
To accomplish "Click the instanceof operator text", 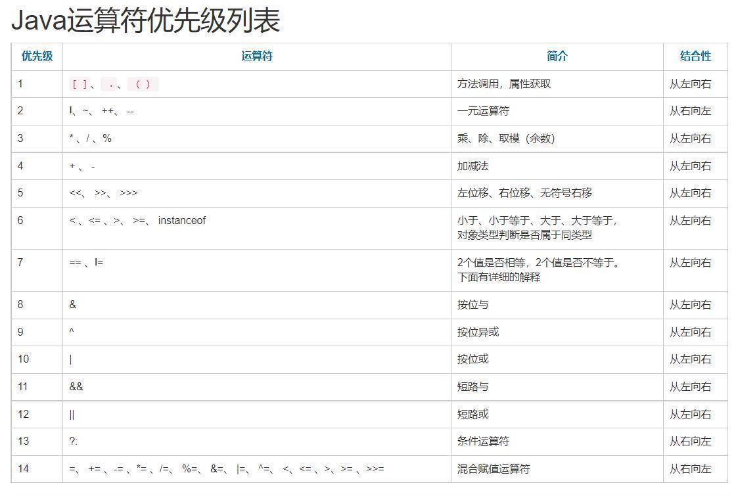I will [x=181, y=221].
